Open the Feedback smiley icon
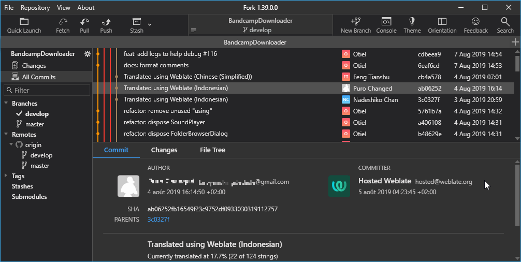The height and width of the screenshot is (262, 521). pos(475,25)
